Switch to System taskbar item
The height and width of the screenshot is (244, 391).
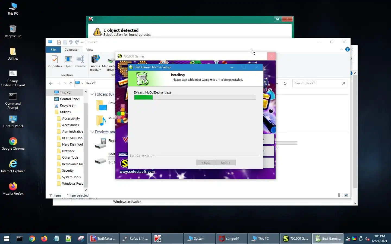(x=200, y=239)
